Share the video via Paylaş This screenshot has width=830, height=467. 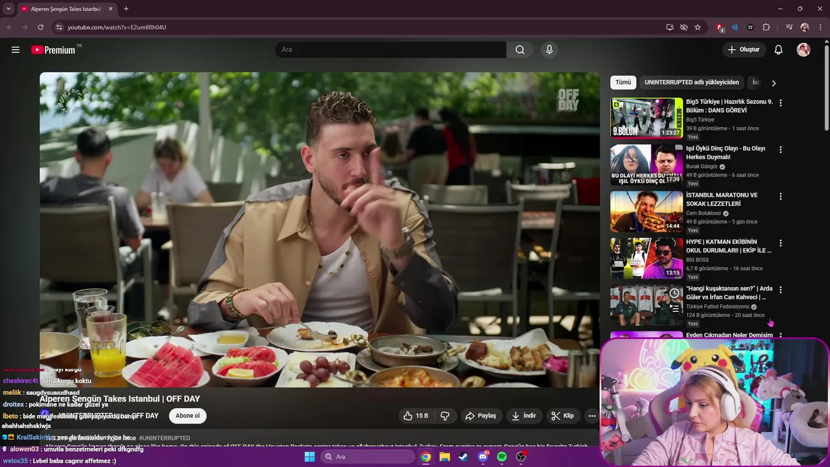pyautogui.click(x=480, y=416)
